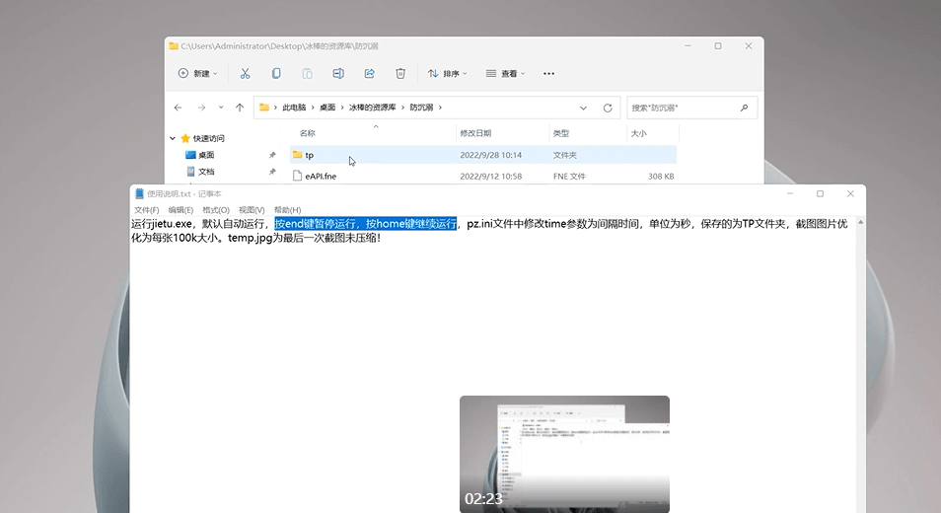Go up one folder level with up arrow
Viewport: 941px width, 513px height.
tap(240, 108)
